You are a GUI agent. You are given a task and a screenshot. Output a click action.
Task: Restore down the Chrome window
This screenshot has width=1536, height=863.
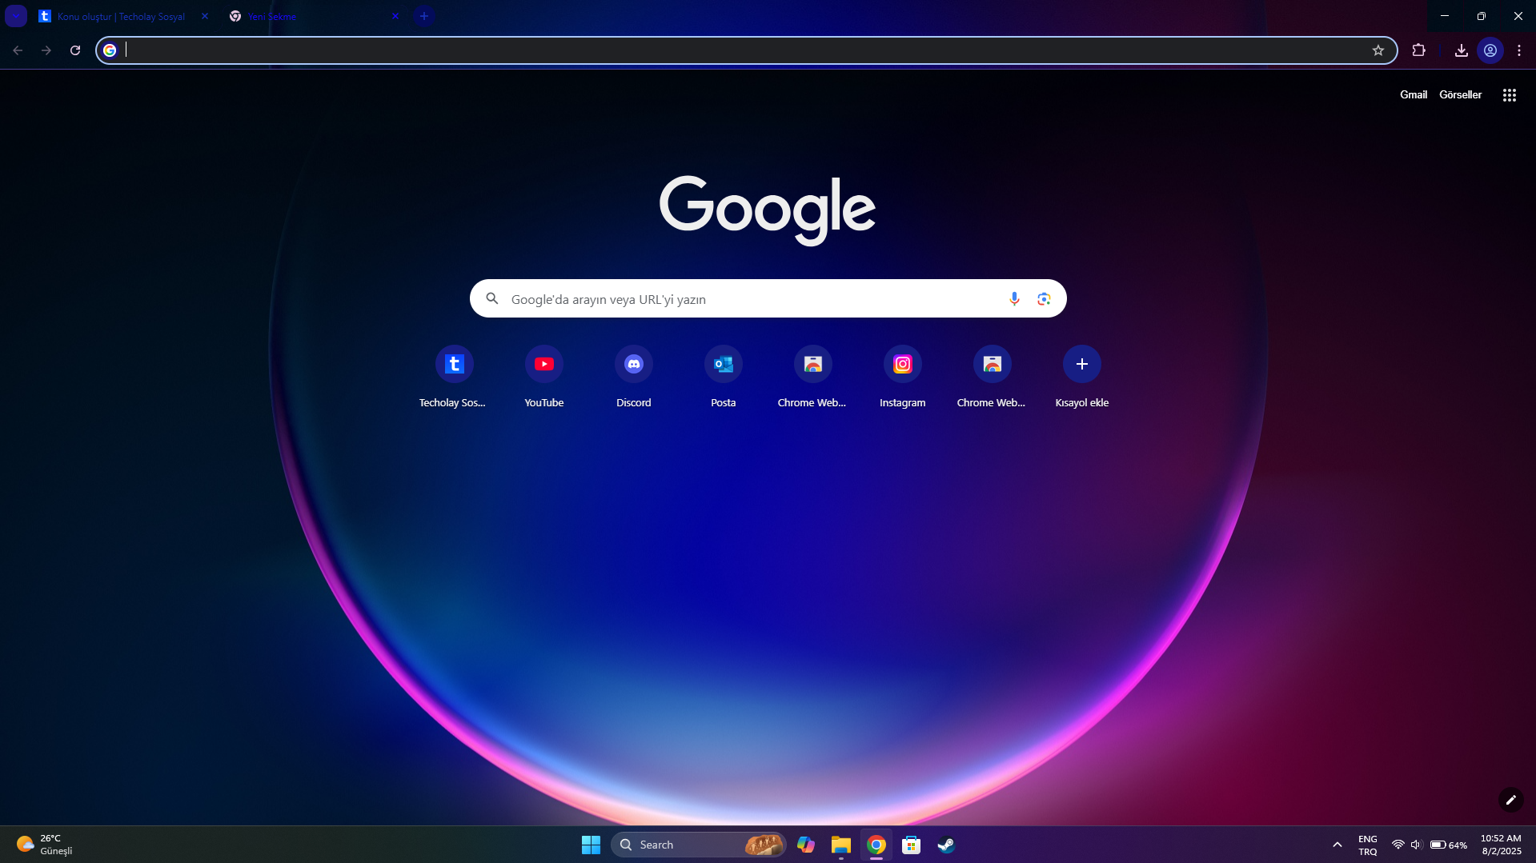click(1481, 16)
